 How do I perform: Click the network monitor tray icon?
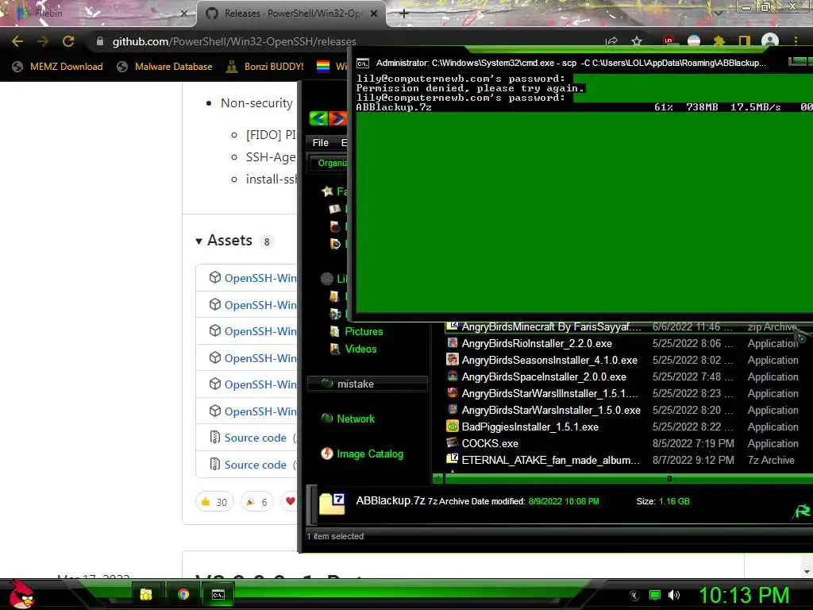click(655, 595)
